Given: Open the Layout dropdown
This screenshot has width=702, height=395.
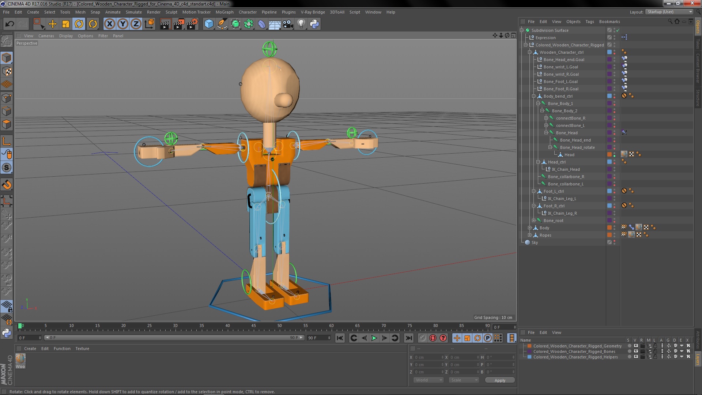Looking at the screenshot, I should pyautogui.click(x=669, y=12).
